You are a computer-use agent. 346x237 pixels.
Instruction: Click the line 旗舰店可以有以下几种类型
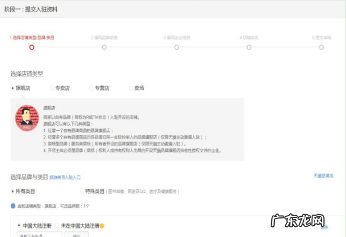pos(68,124)
